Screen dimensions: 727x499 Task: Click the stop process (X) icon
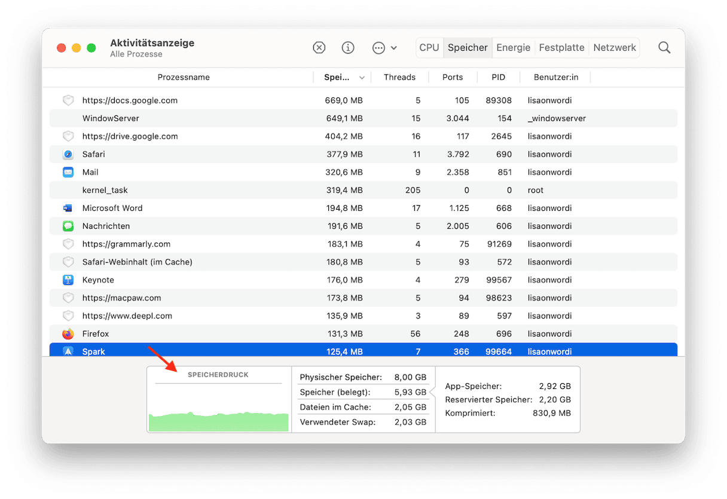(x=319, y=48)
